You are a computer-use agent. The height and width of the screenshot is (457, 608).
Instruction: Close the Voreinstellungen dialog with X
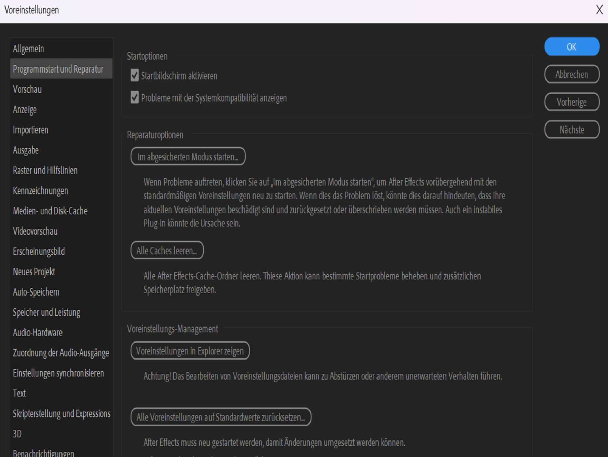click(x=599, y=10)
